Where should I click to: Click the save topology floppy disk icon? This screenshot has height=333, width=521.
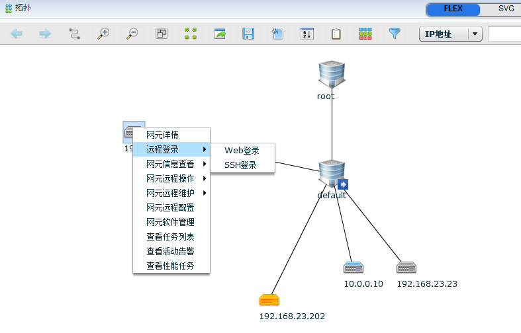click(249, 34)
